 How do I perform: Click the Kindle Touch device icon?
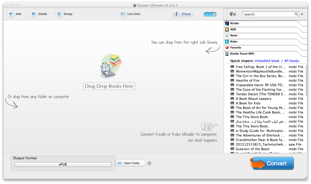pos(227,54)
